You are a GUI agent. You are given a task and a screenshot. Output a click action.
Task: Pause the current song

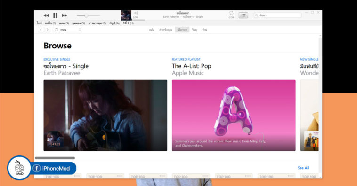(55, 15)
